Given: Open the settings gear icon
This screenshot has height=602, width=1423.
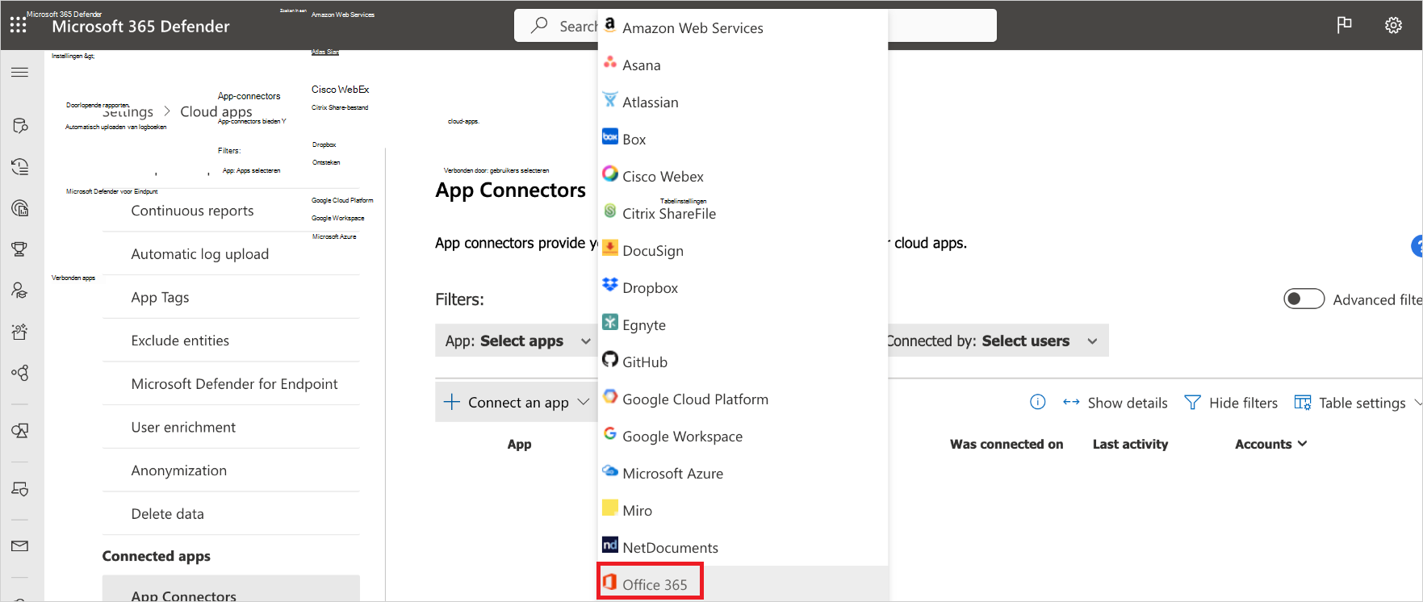Looking at the screenshot, I should click(x=1393, y=25).
